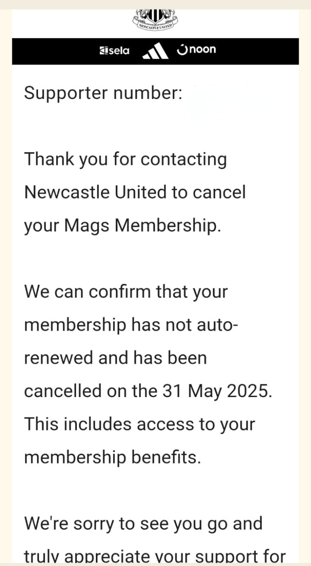Click the 'We can confirm that your' line

pyautogui.click(x=126, y=292)
